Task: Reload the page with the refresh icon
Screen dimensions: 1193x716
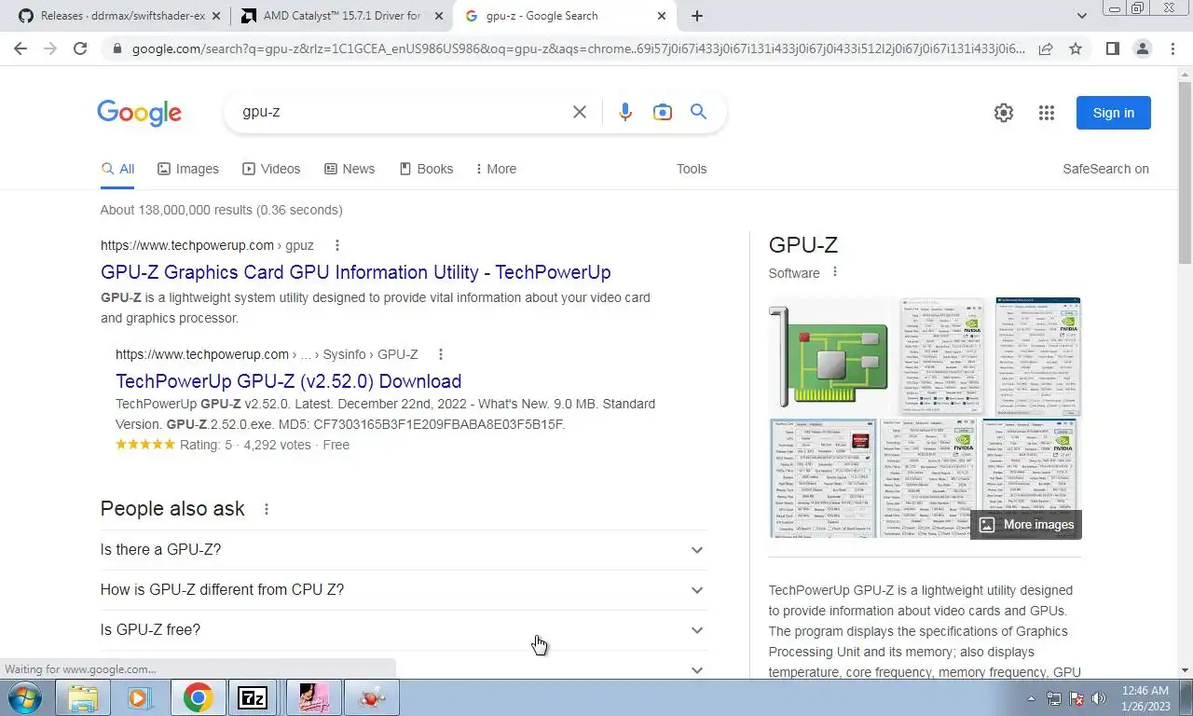Action: (x=80, y=48)
